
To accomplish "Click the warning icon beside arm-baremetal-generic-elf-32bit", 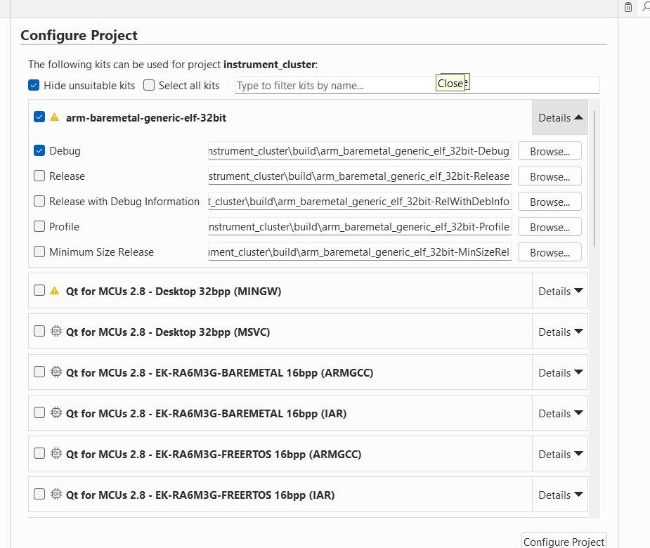I will (55, 118).
